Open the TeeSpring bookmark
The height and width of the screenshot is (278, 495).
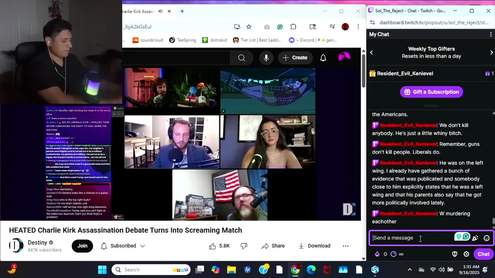click(183, 40)
